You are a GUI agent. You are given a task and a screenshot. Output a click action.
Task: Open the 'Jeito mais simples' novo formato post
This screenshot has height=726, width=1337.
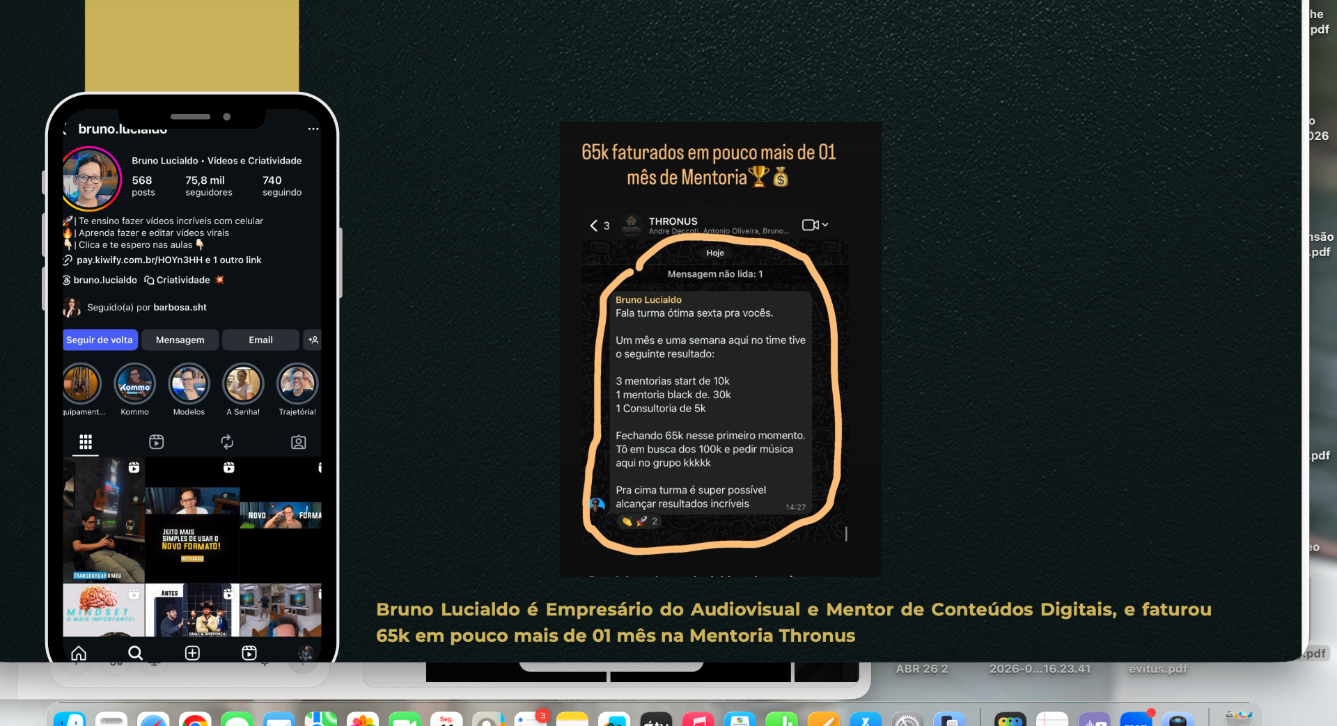[192, 520]
